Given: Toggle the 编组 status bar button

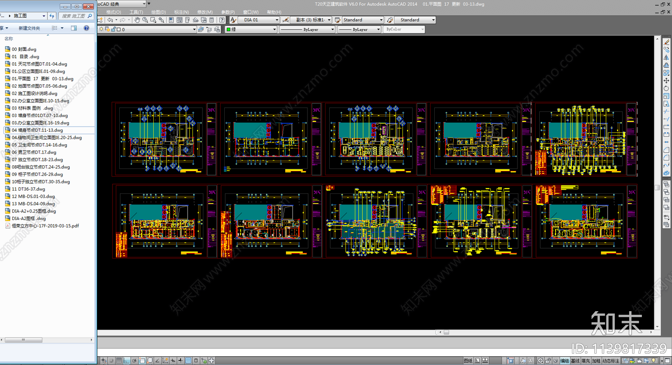Looking at the screenshot, I should coord(564,361).
